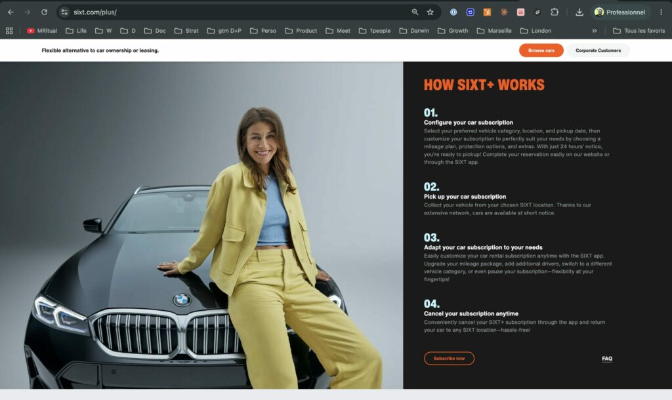Open the Meet bookmark folder
This screenshot has height=400, width=672.
coord(338,31)
